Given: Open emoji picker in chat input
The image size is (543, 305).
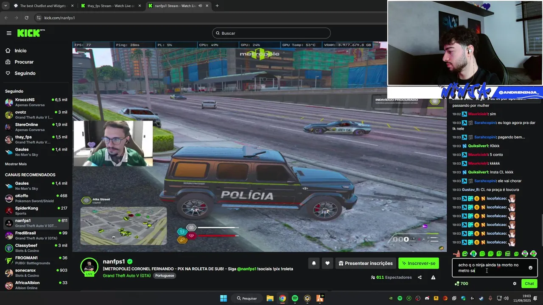Looking at the screenshot, I should click(x=530, y=268).
